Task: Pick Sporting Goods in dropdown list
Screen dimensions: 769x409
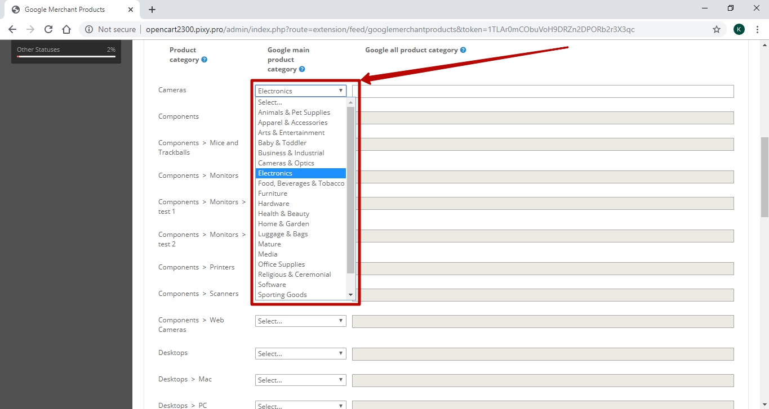Action: click(282, 295)
